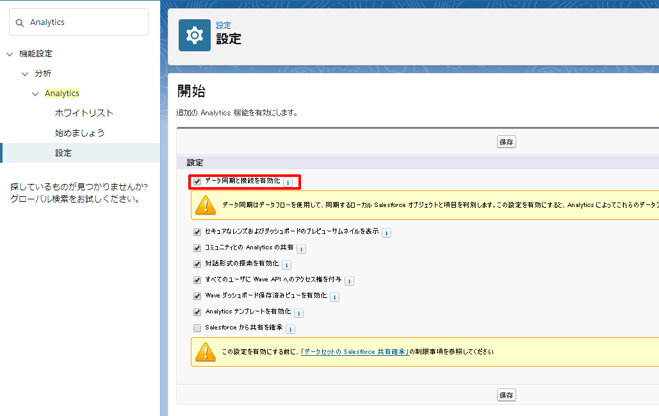Click 機能設定 label in tree
Viewport: 659px width, 416px height.
point(36,54)
